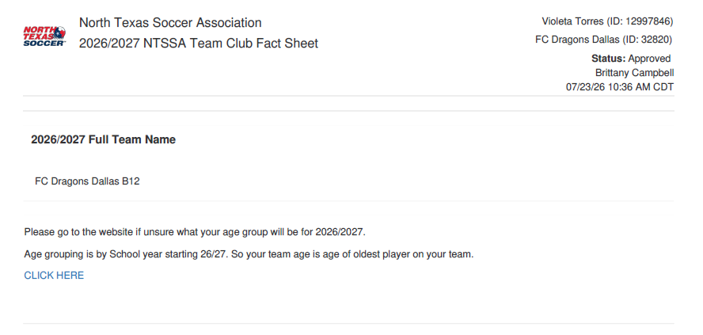This screenshot has height=335, width=703.
Task: Click the bold Status label
Action: click(x=609, y=59)
